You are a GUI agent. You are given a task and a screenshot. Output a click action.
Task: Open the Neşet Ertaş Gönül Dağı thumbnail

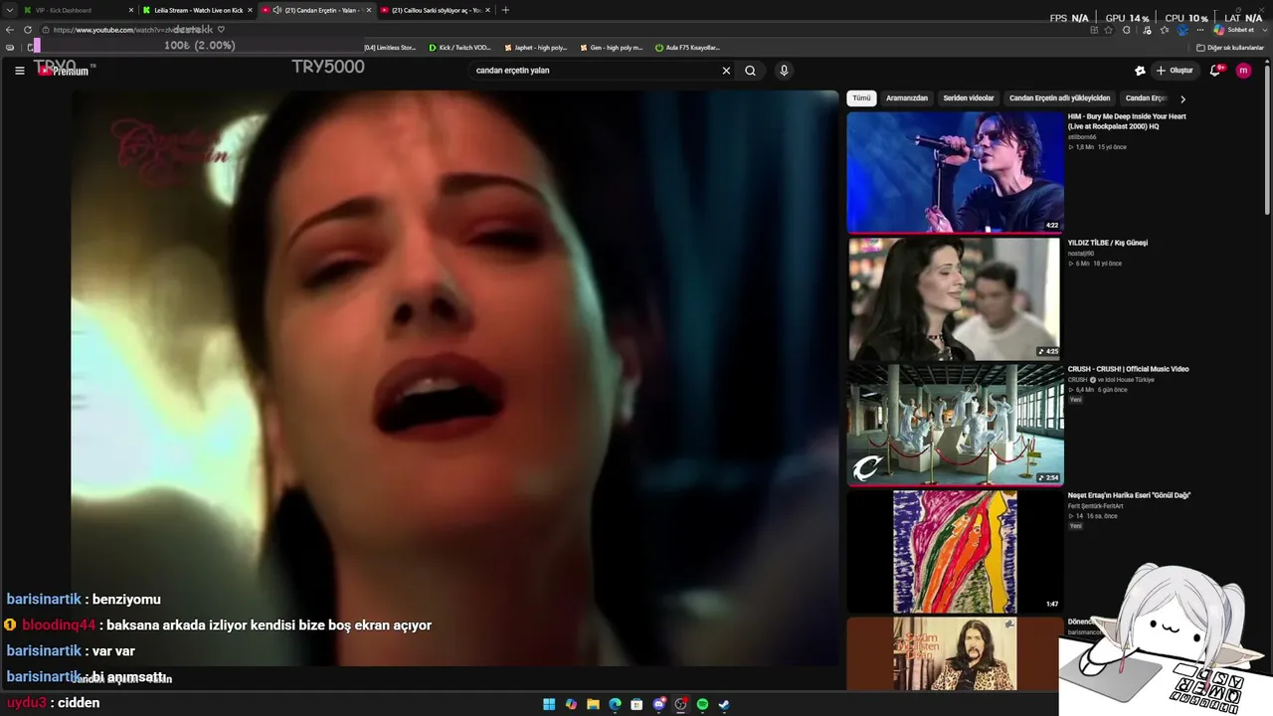pyautogui.click(x=955, y=552)
